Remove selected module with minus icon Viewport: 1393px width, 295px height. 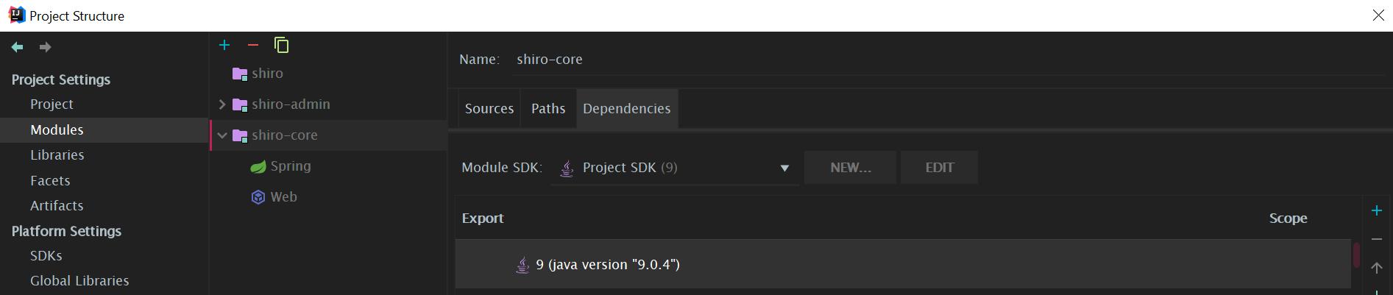(x=253, y=45)
